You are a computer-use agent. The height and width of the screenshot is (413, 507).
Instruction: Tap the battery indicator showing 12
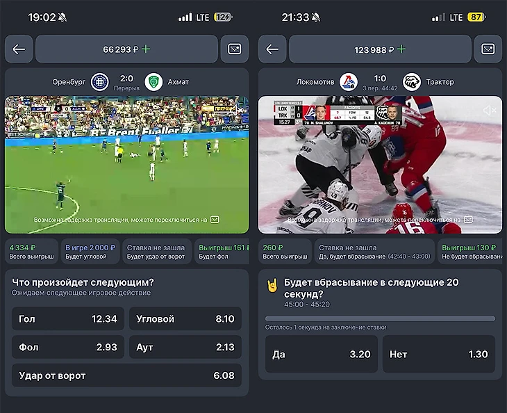click(x=223, y=17)
